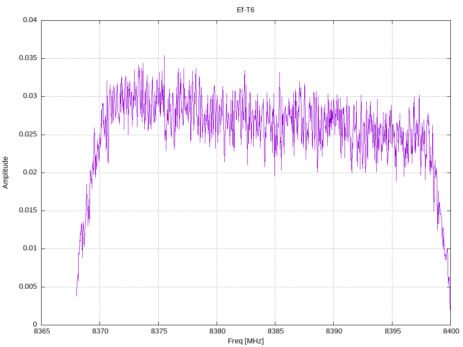Viewport: 463px width, 347px height.
Task: Click the deepest dip in the trace at 8385 MHz
Action: point(274,176)
